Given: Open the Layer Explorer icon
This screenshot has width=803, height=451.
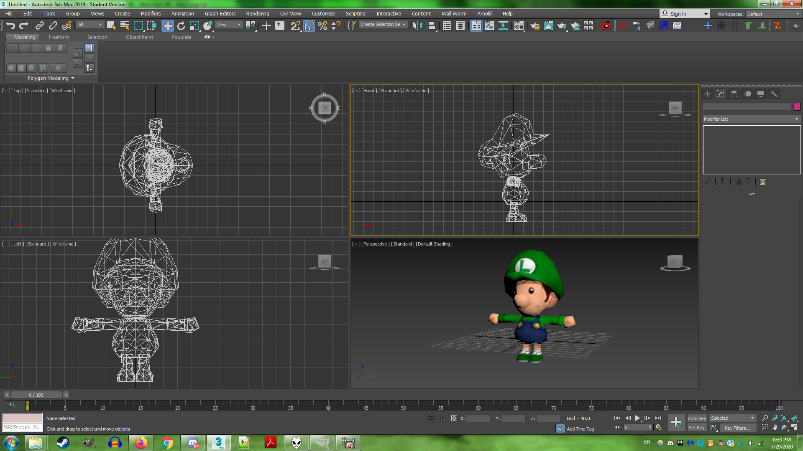Looking at the screenshot, I should coord(460,26).
